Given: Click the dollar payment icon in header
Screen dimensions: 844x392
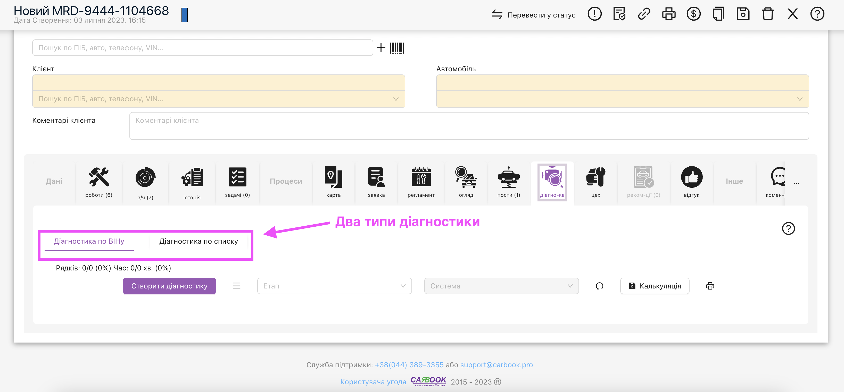Looking at the screenshot, I should pos(693,14).
